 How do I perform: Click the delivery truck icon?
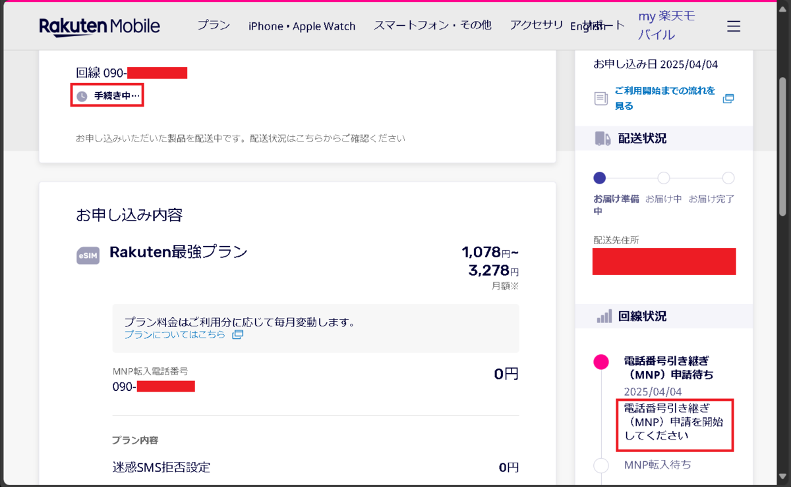[602, 138]
